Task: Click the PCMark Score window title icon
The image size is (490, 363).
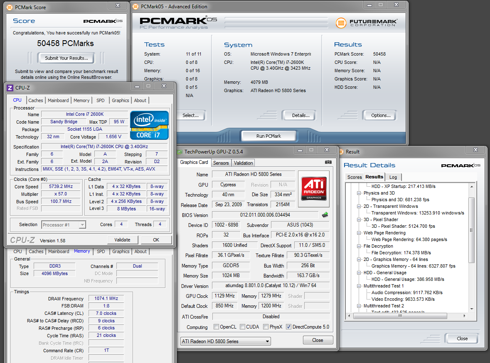Action: coord(10,7)
